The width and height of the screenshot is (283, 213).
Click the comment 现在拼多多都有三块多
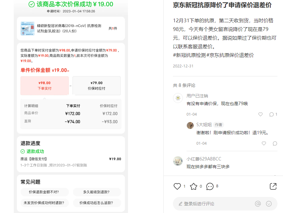pyautogui.click(x=208, y=167)
